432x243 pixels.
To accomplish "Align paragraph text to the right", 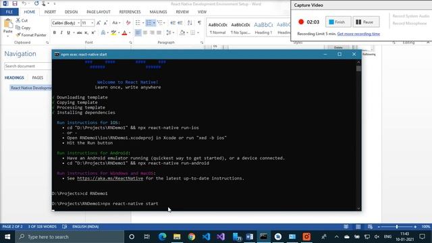I will click(152, 33).
